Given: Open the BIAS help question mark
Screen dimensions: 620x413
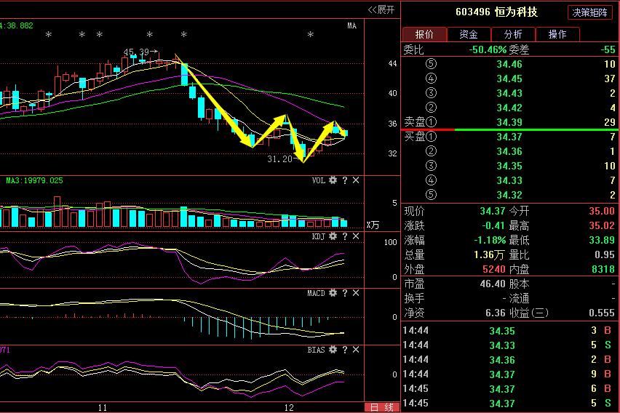Looking at the screenshot, I should point(345,350).
